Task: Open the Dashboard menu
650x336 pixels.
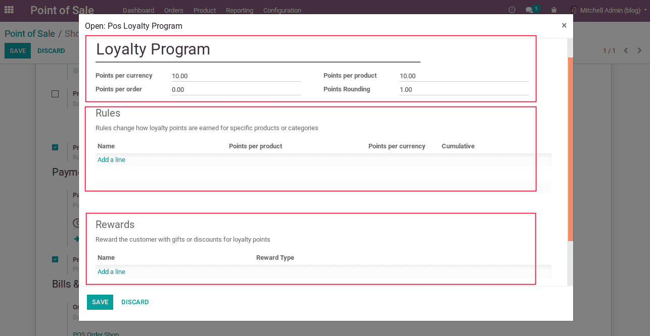Action: (138, 10)
